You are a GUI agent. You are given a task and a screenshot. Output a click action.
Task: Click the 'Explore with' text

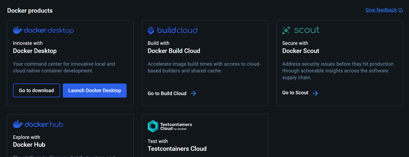27,137
